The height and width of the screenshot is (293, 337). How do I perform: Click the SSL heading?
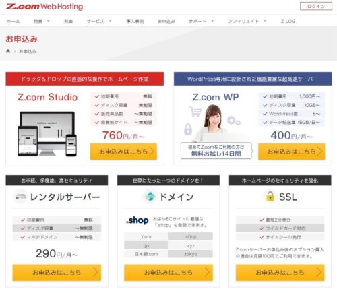coord(288,197)
